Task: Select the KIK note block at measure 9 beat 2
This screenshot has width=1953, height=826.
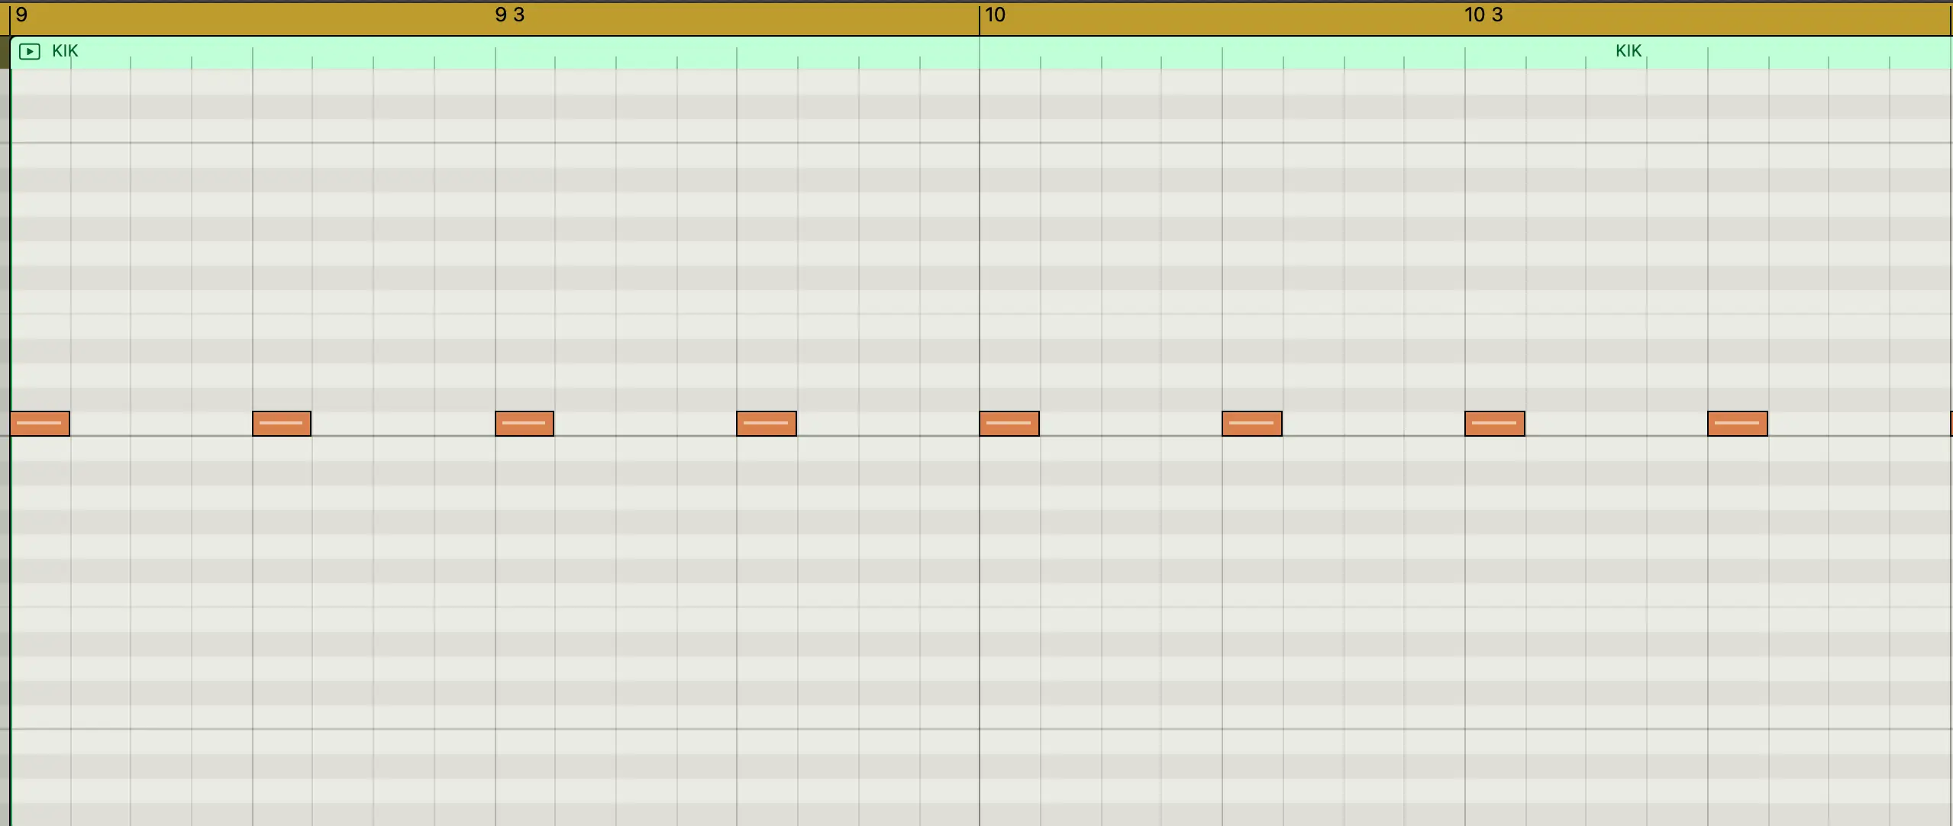Action: coord(280,422)
